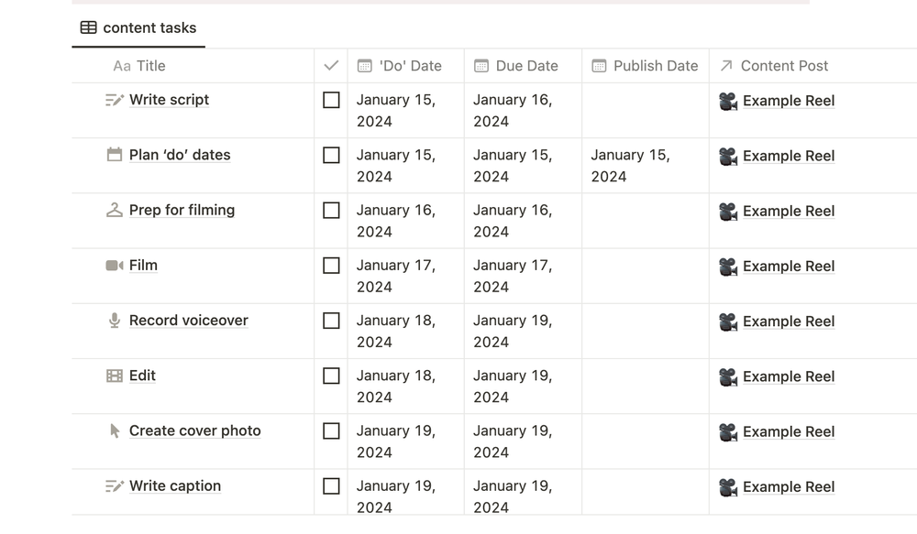917x534 pixels.
Task: Open the Example Reel link in the Film row
Action: pyautogui.click(x=789, y=267)
